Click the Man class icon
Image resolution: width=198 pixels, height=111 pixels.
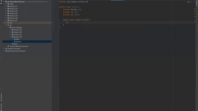[15, 39]
